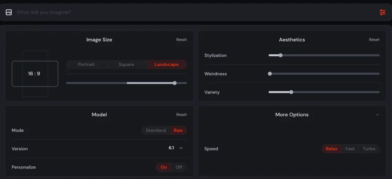Reset Aesthetics settings
Viewport: 392px width, 179px height.
pos(374,40)
